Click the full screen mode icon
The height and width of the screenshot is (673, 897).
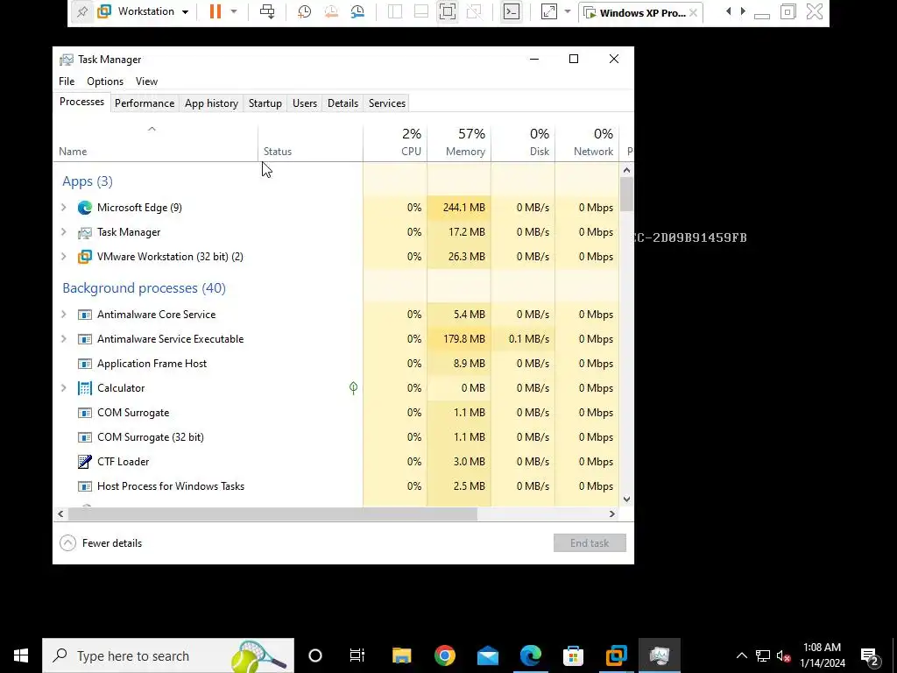tap(448, 11)
